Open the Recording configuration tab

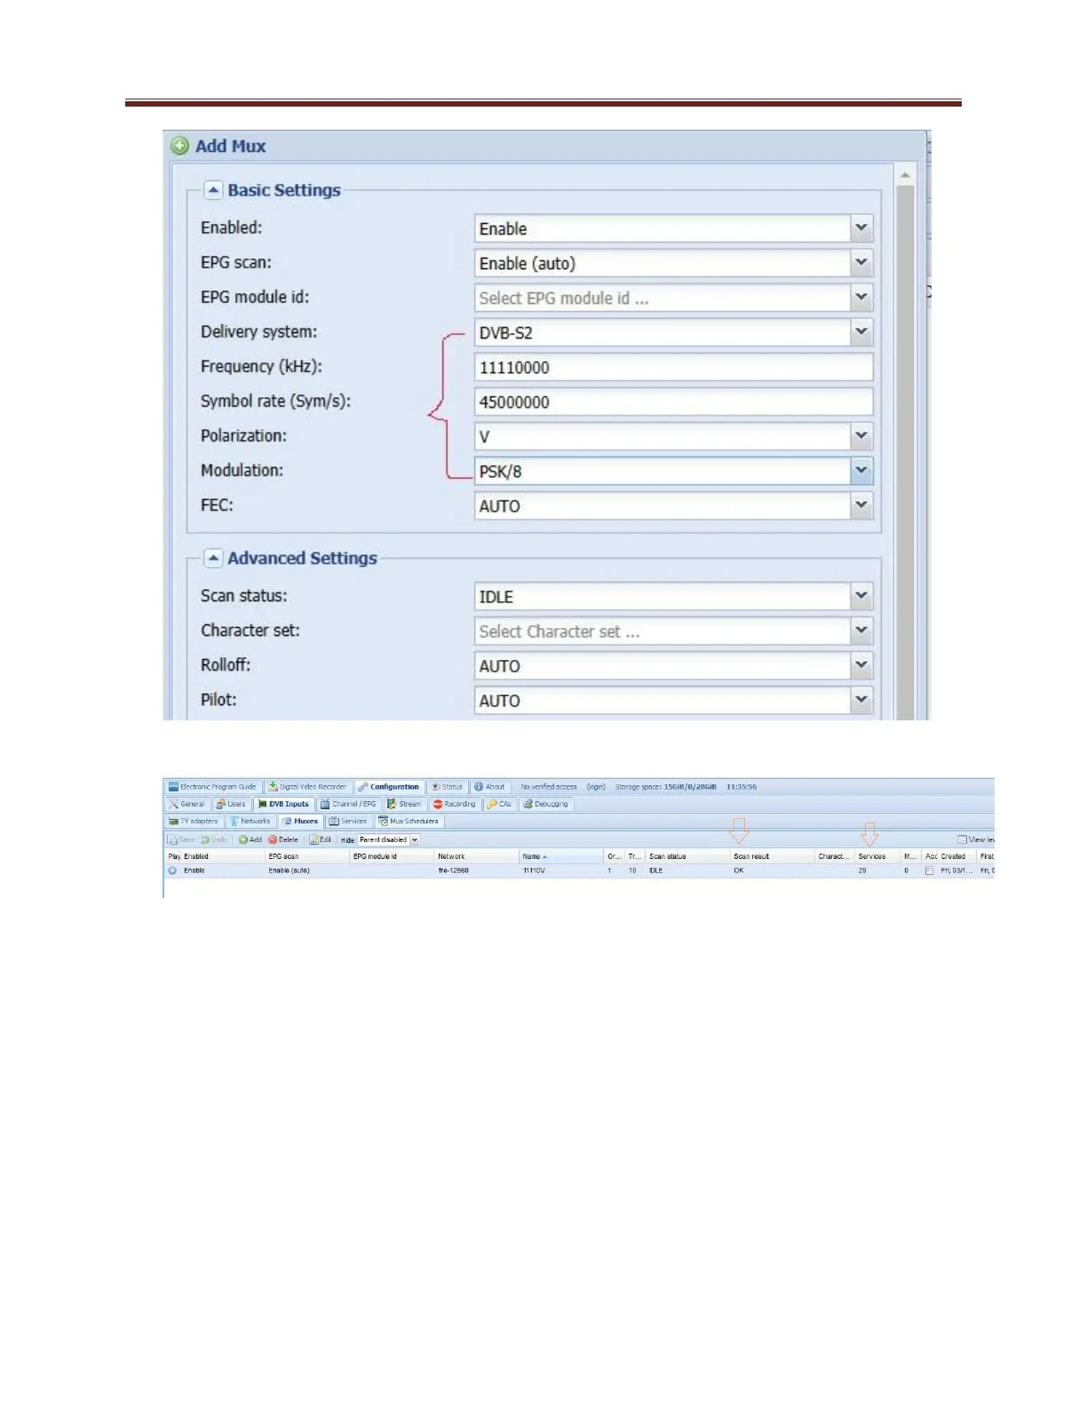[454, 804]
